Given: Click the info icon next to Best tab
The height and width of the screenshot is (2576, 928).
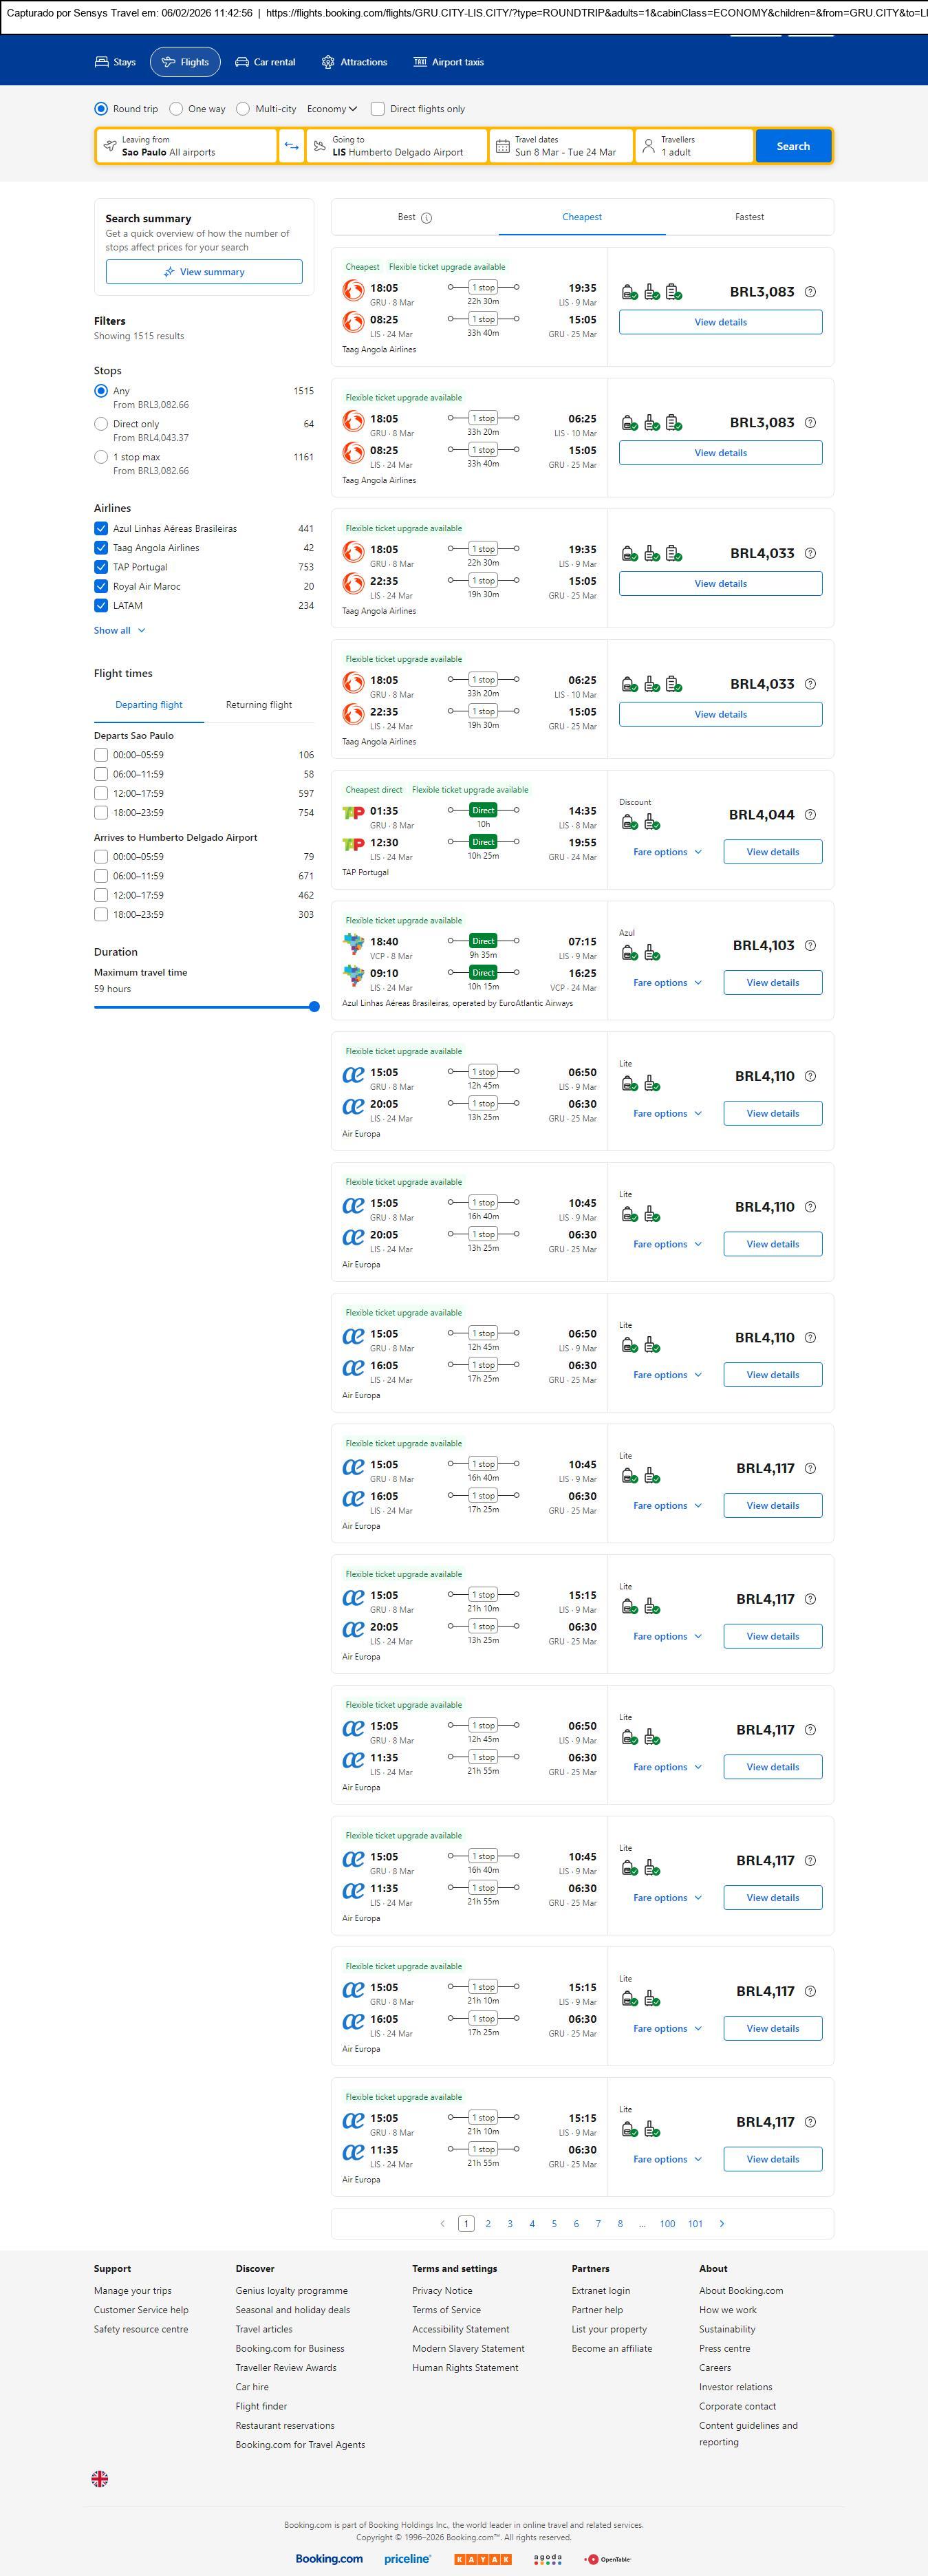Looking at the screenshot, I should coord(427,218).
